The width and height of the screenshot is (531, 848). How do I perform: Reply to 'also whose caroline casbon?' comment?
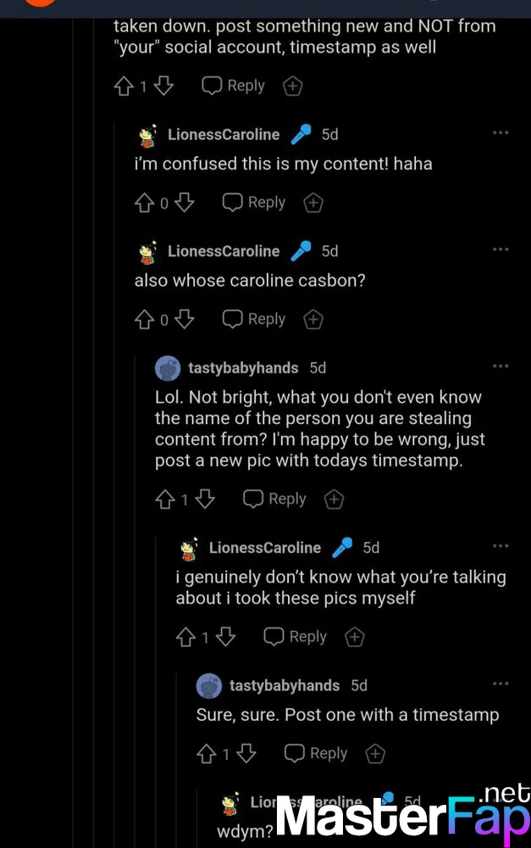(x=254, y=320)
